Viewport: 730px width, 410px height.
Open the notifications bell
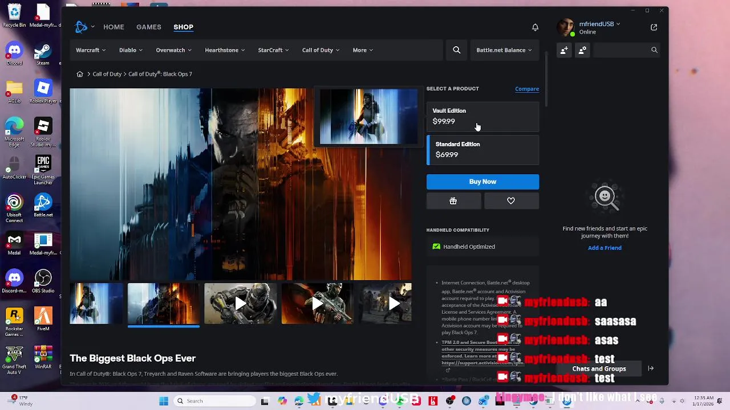[535, 27]
